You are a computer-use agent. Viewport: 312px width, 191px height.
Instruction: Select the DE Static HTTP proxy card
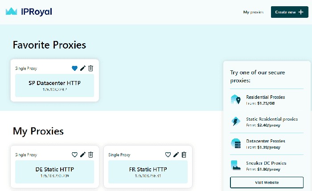point(54,171)
